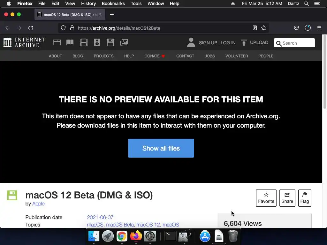Open the Audio speaker icon
The image size is (327, 245).
(x=97, y=42)
